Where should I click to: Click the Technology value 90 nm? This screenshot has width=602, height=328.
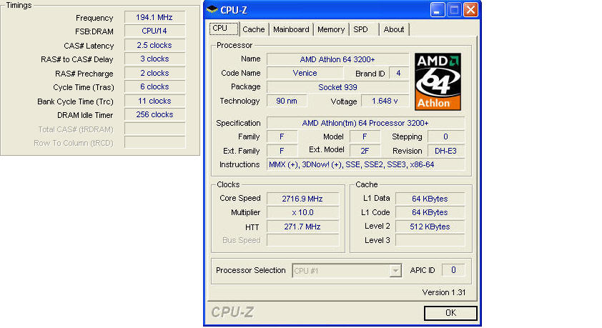287,101
